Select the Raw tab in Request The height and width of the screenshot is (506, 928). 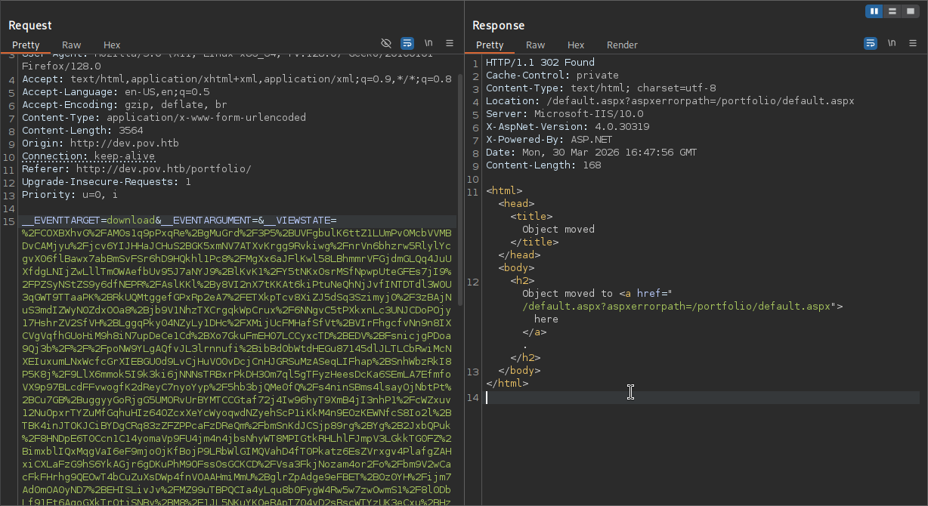(72, 45)
